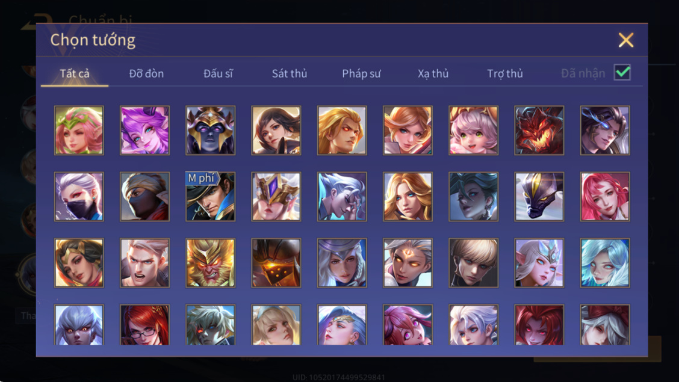Screen dimensions: 679x382
Task: Pick the purple-haired hero in the first row
Action: point(144,130)
